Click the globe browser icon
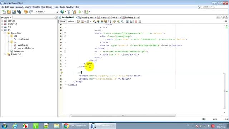 point(63,12)
